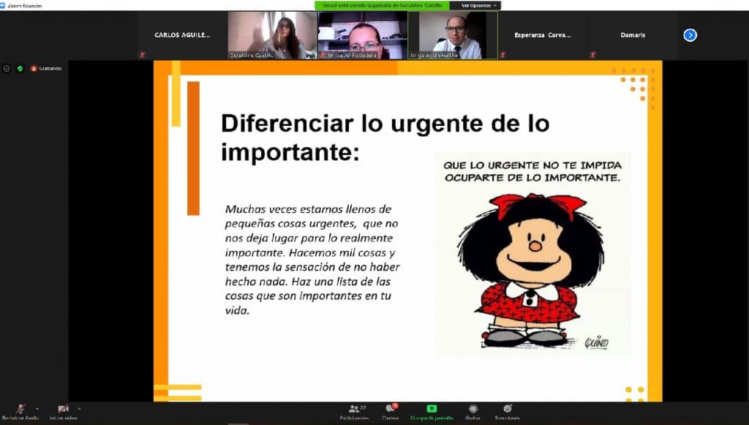This screenshot has height=425, width=749.
Task: Select Esperanza Carva... participant tile
Action: point(543,35)
